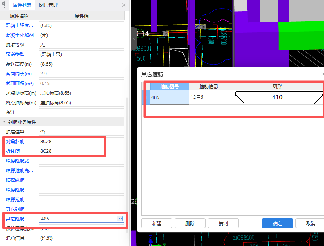Screen dimensions: 324x246
Task: Click the 新建 button
Action: [x=157, y=223]
